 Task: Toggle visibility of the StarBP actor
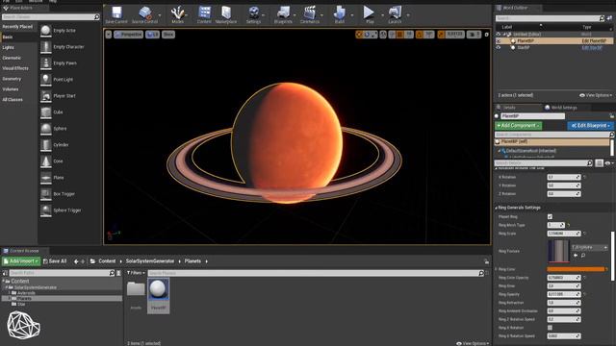point(499,47)
